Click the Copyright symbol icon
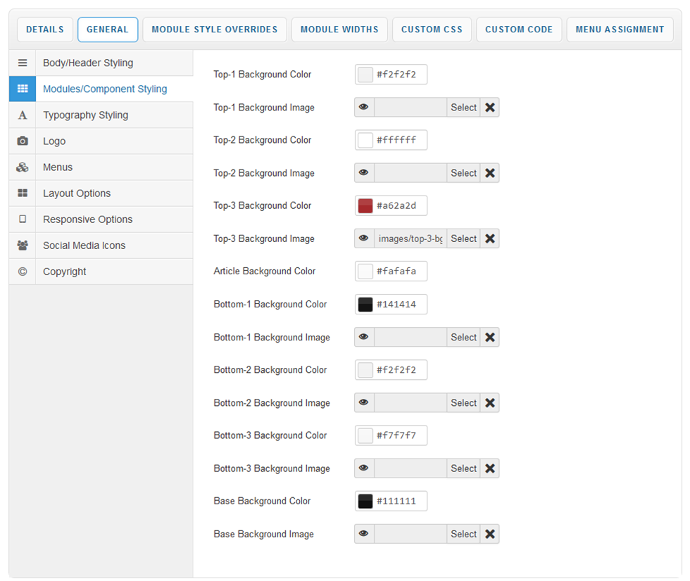The width and height of the screenshot is (690, 581). 23,272
